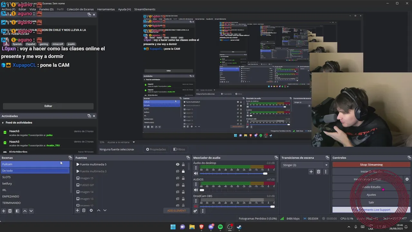Add a new scene transition

click(311, 172)
